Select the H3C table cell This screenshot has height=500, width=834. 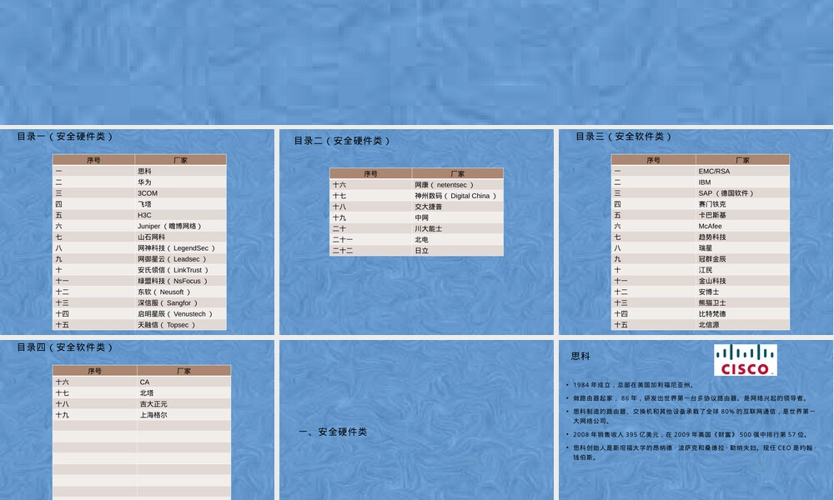180,215
